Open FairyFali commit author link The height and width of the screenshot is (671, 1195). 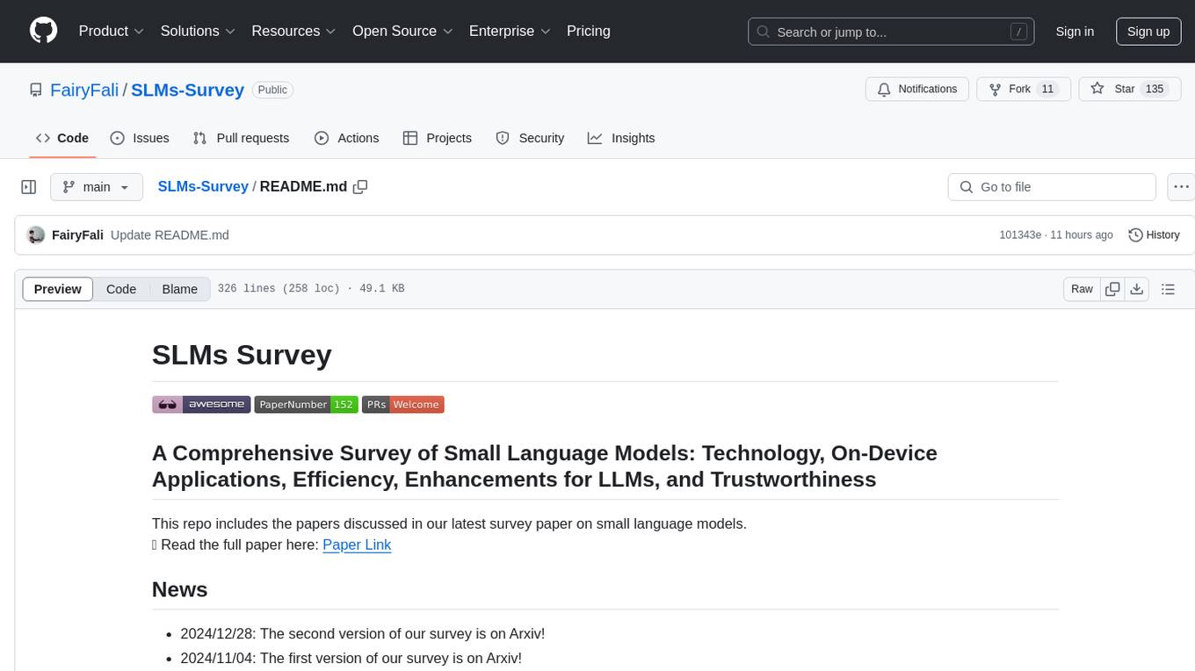pos(77,235)
